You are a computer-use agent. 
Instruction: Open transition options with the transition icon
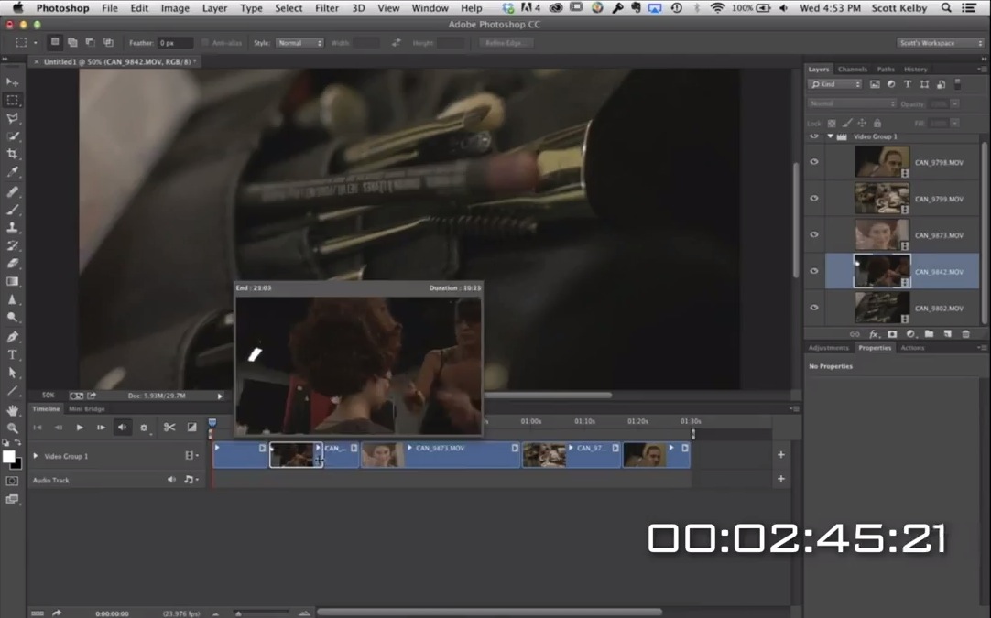tap(193, 427)
